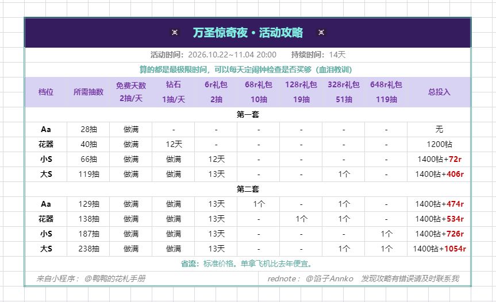The width and height of the screenshot is (496, 302).
Task: Click the 1400钻+726r total cell
Action: click(x=439, y=234)
